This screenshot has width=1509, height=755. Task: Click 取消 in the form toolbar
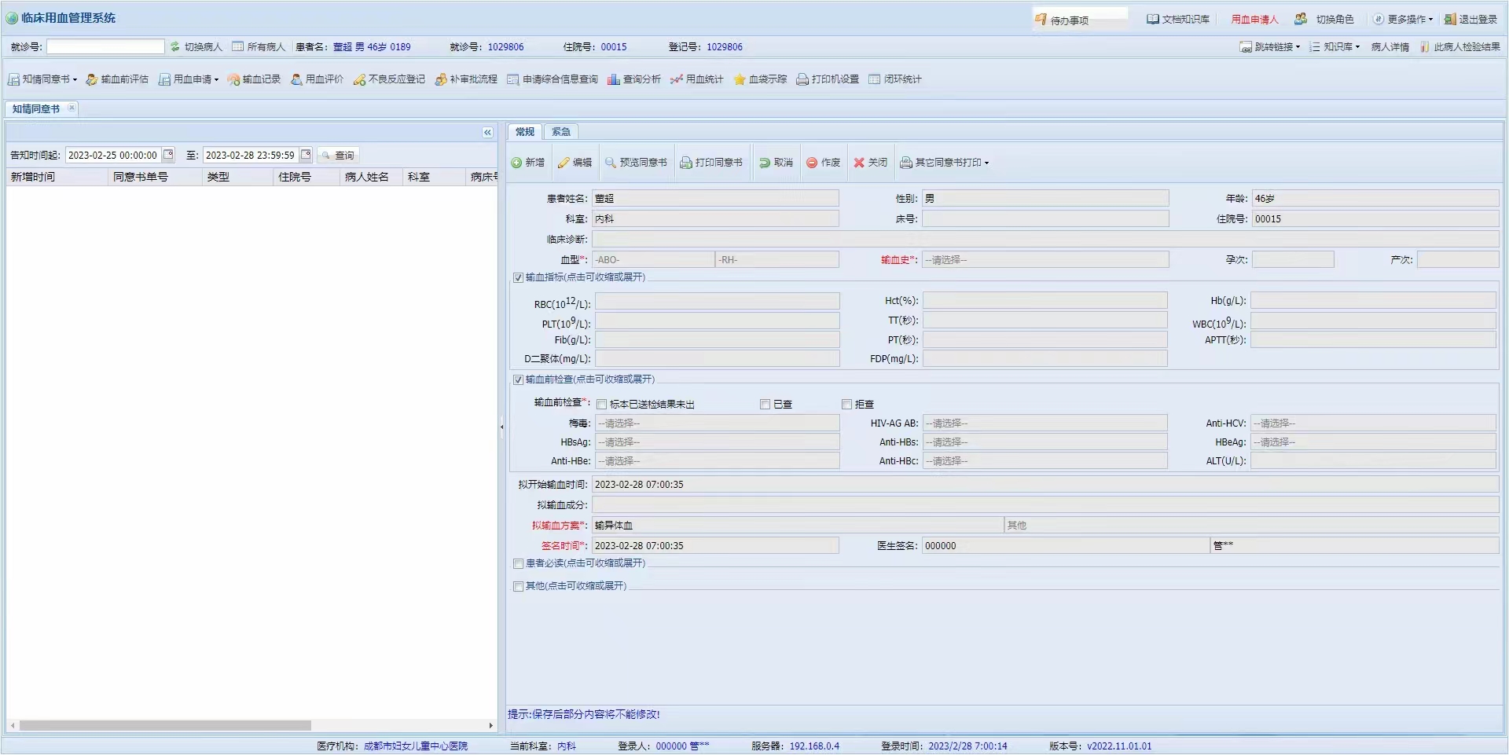pyautogui.click(x=776, y=163)
